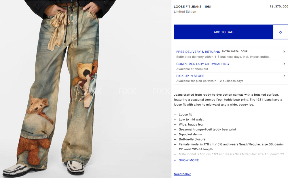Add the jeans to bag
The image size is (288, 178).
[223, 32]
